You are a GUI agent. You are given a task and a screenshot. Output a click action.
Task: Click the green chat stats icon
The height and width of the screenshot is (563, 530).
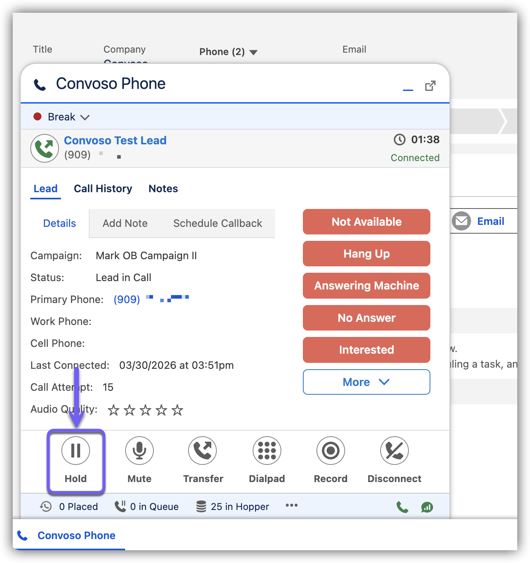point(427,507)
